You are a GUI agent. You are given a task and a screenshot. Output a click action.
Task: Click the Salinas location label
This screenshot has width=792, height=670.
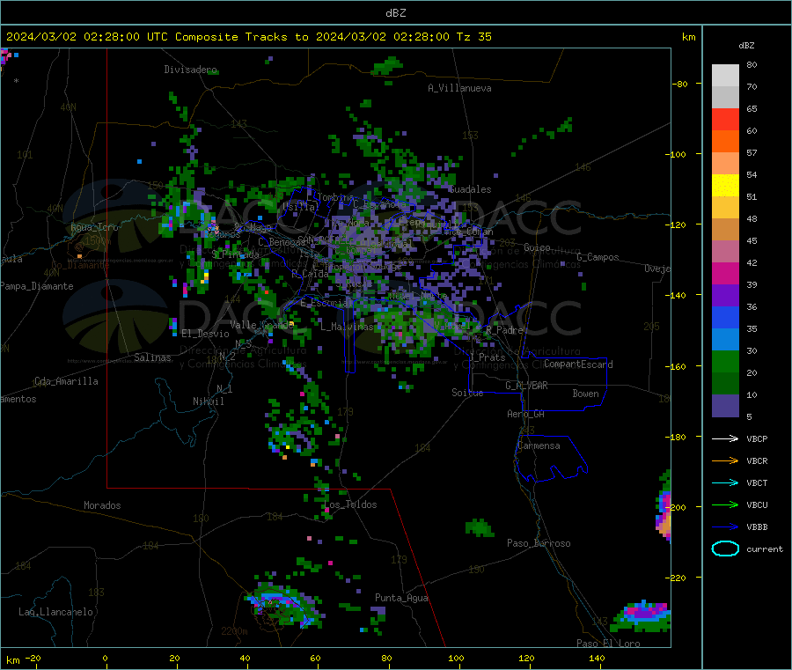(152, 357)
